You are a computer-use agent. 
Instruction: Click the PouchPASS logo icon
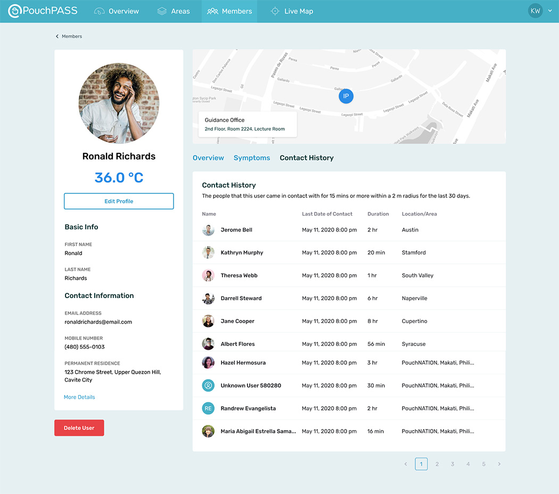(x=15, y=11)
